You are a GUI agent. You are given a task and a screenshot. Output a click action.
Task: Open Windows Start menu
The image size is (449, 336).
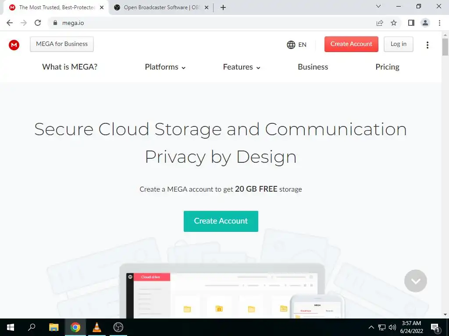11,327
